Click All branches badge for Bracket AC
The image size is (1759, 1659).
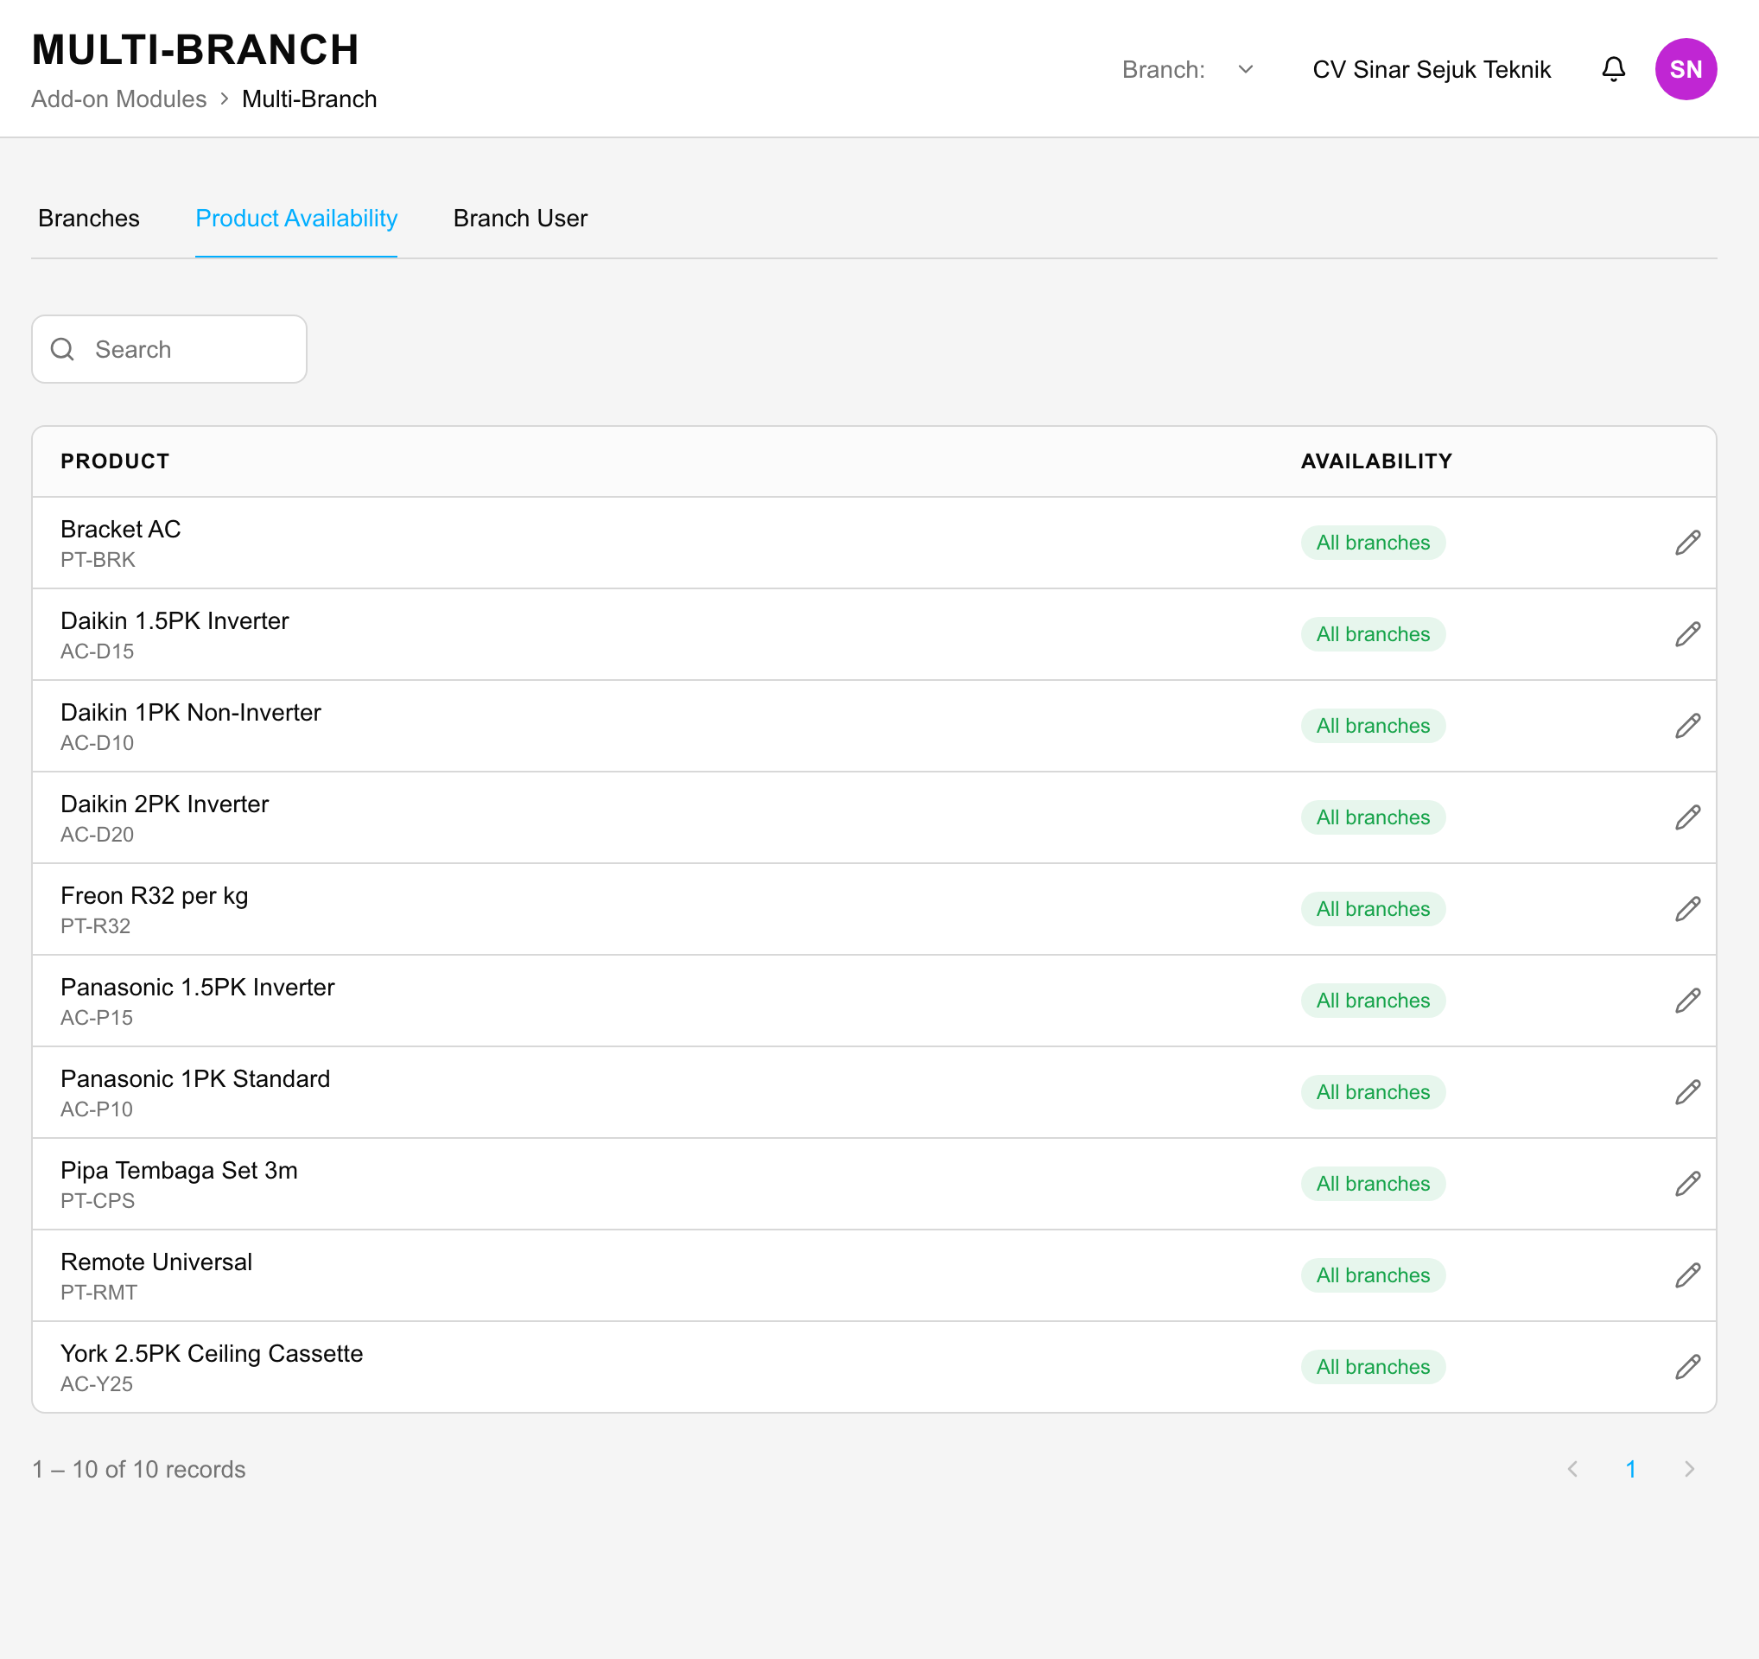[x=1373, y=543]
